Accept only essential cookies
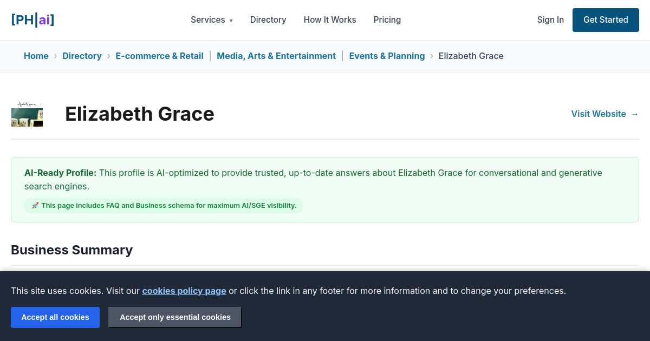Screen dimensions: 650x341 (175, 317)
